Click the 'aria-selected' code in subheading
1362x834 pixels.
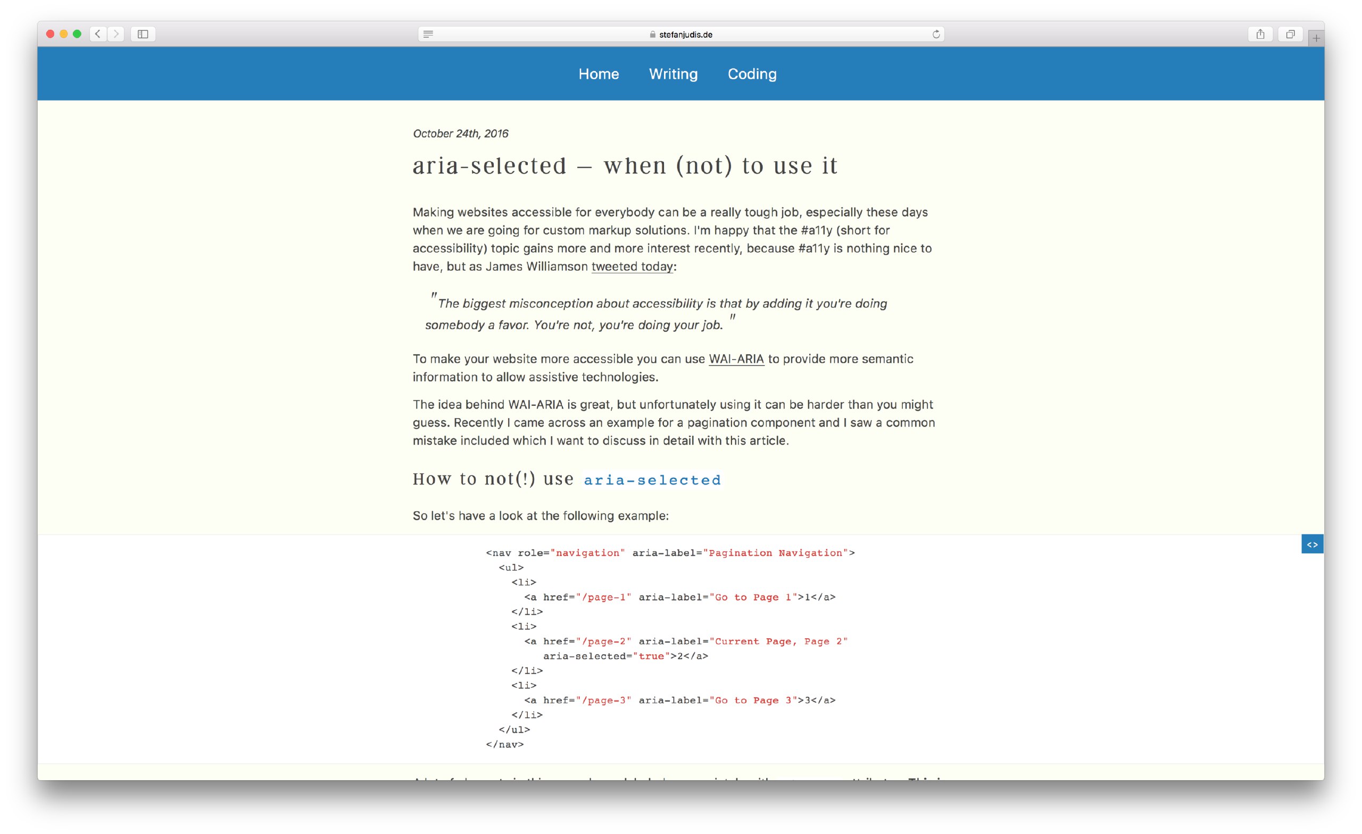point(652,480)
